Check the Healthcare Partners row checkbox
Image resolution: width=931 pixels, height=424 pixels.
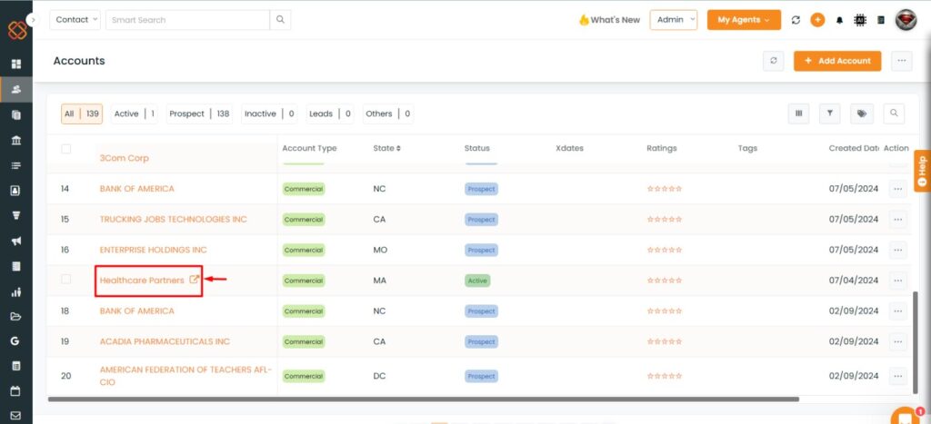point(65,280)
